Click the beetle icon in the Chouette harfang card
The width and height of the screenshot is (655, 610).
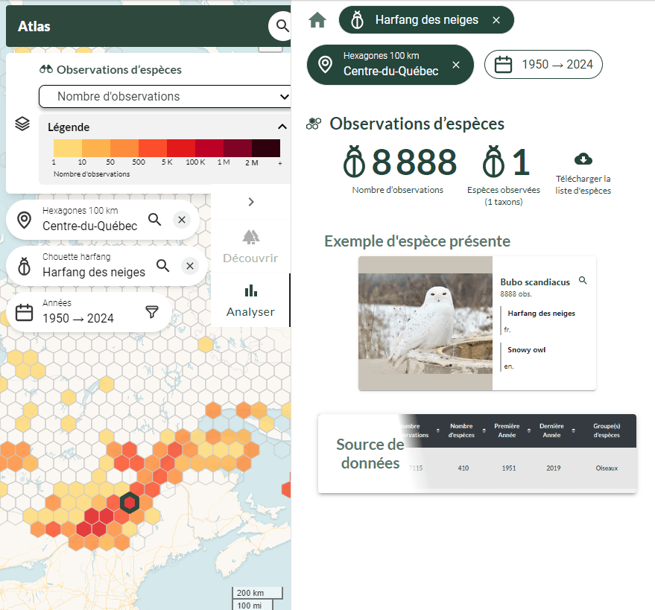click(x=25, y=266)
